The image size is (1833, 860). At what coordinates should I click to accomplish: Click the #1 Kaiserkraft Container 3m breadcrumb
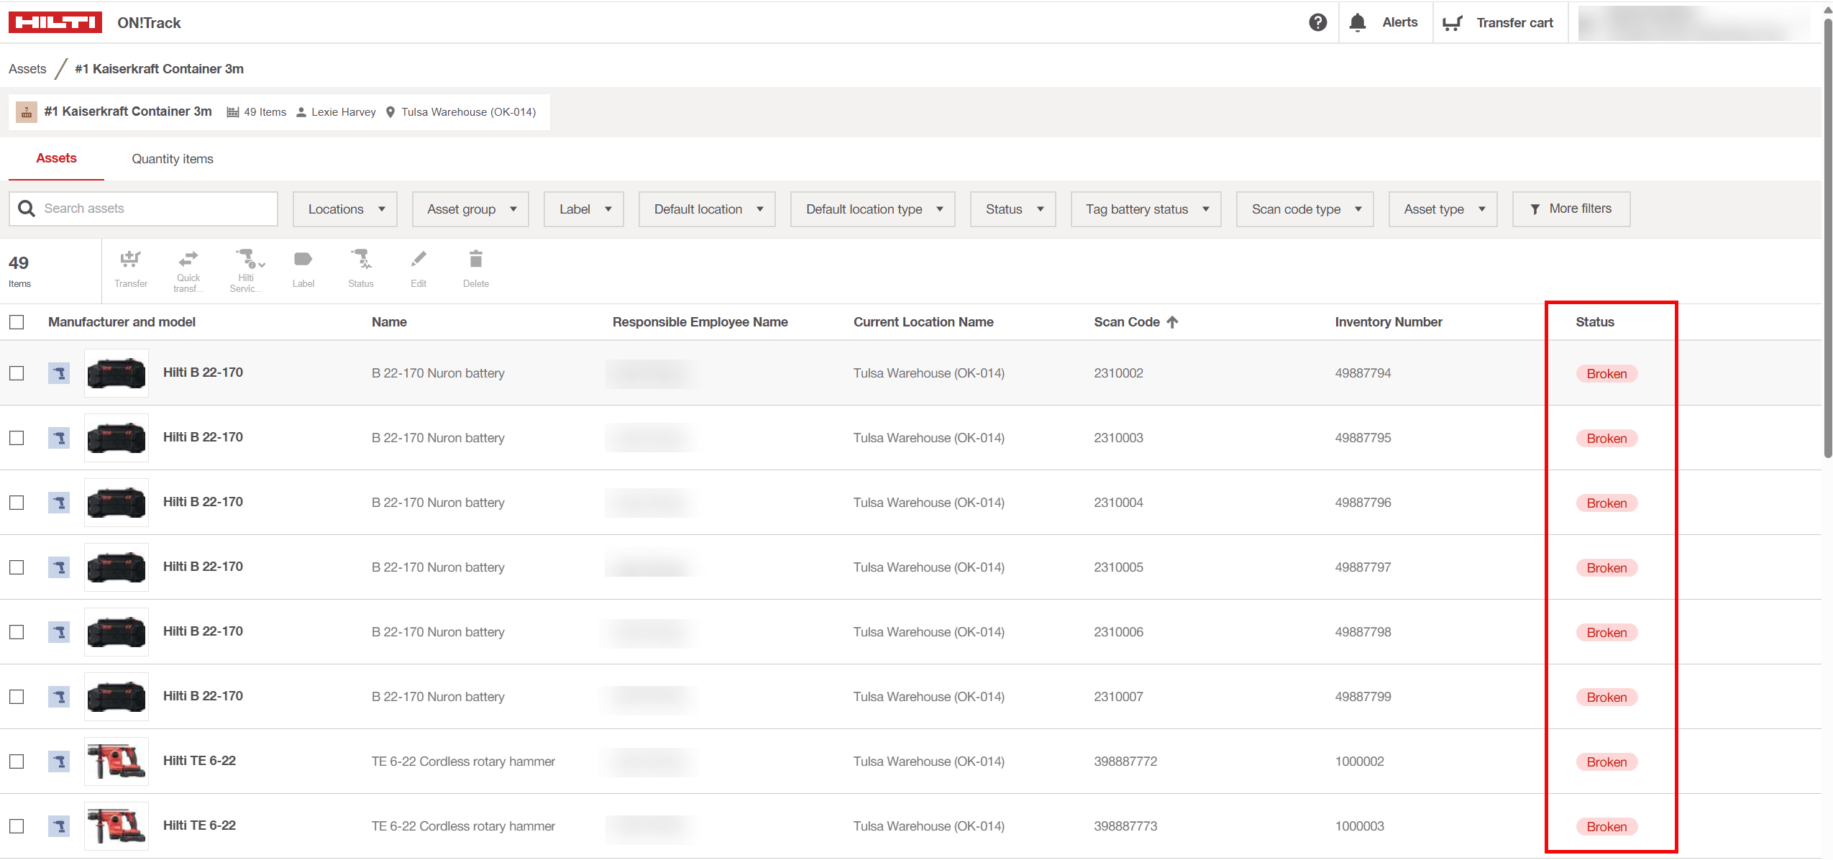point(159,69)
